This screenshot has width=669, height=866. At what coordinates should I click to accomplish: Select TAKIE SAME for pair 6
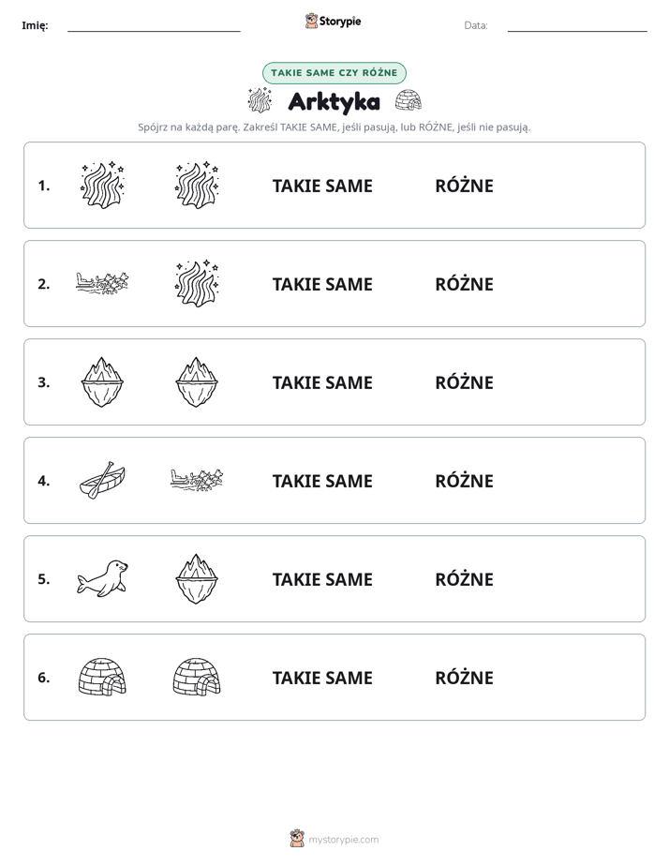pyautogui.click(x=322, y=679)
